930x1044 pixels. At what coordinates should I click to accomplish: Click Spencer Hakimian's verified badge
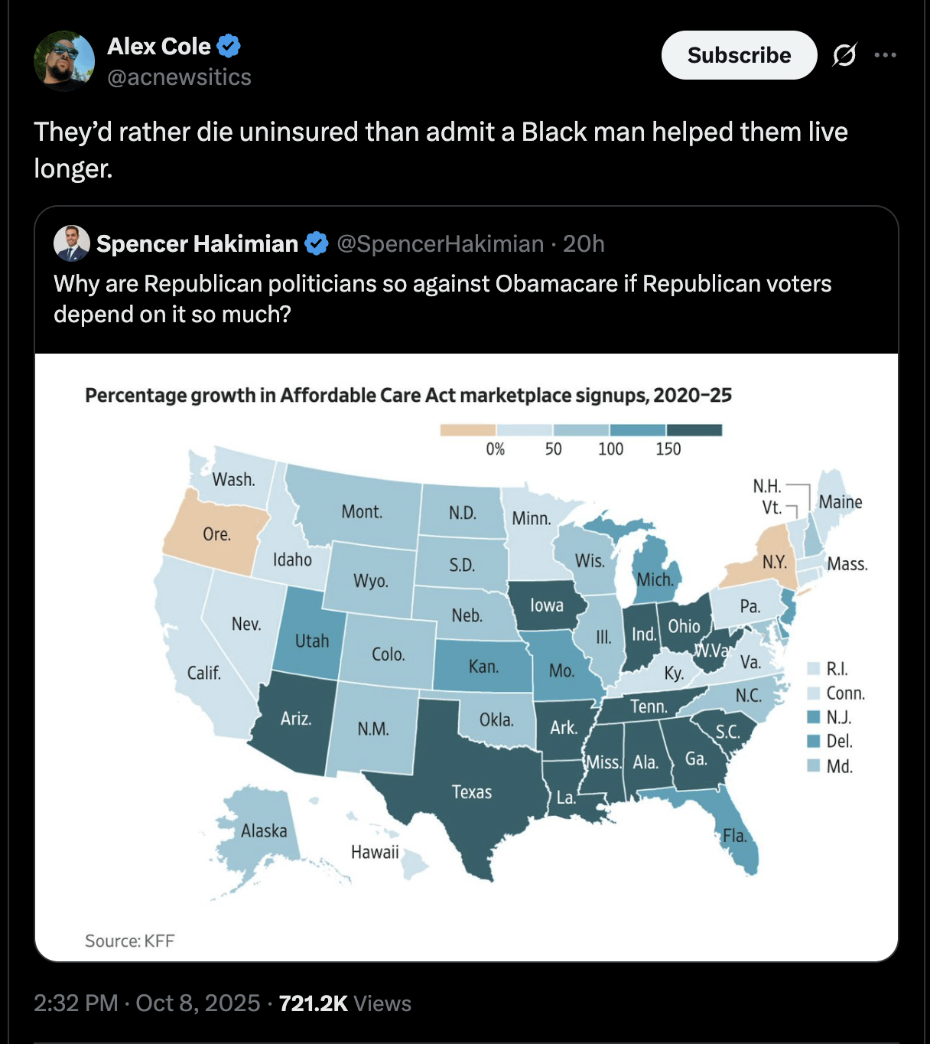[317, 243]
